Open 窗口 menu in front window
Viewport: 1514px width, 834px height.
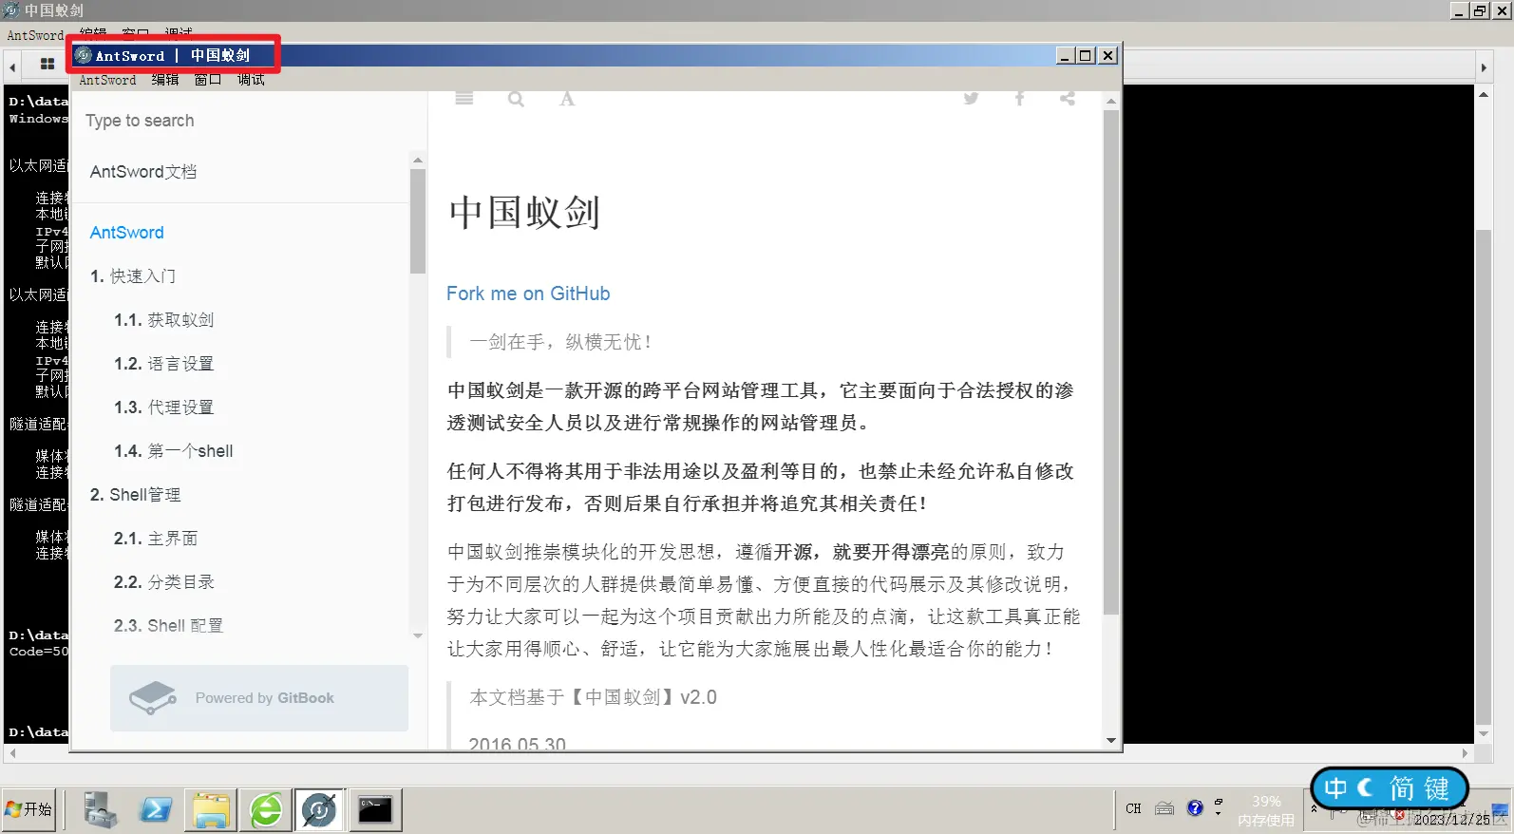[x=208, y=80]
